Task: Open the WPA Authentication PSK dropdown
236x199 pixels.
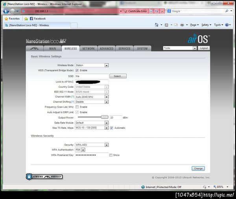Action: [x=80, y=150]
